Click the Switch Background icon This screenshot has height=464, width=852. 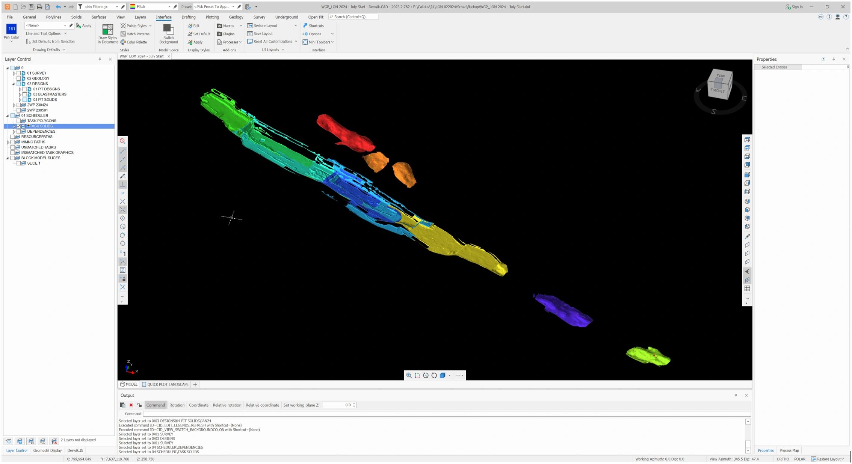(168, 29)
